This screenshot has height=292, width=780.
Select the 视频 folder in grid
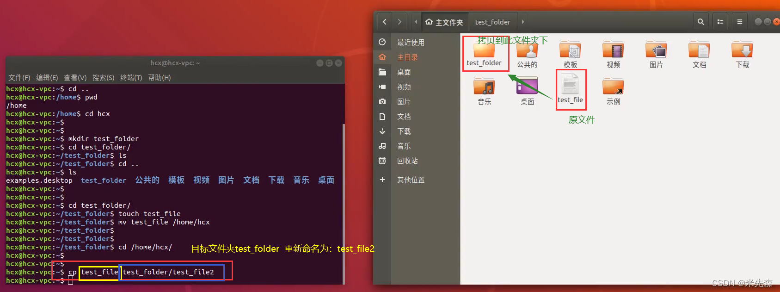point(613,49)
